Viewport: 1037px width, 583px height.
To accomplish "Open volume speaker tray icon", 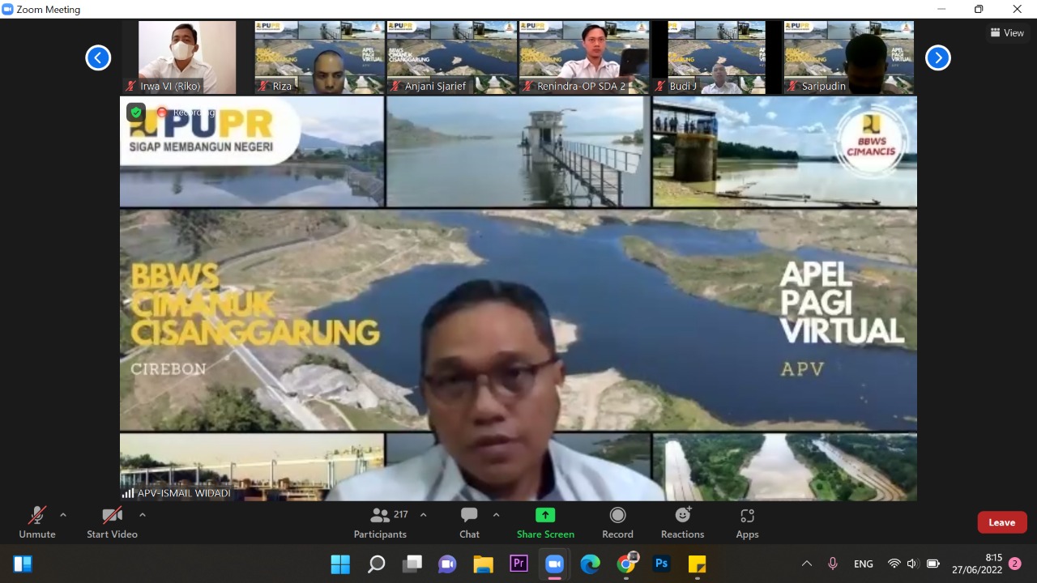I will tap(912, 564).
